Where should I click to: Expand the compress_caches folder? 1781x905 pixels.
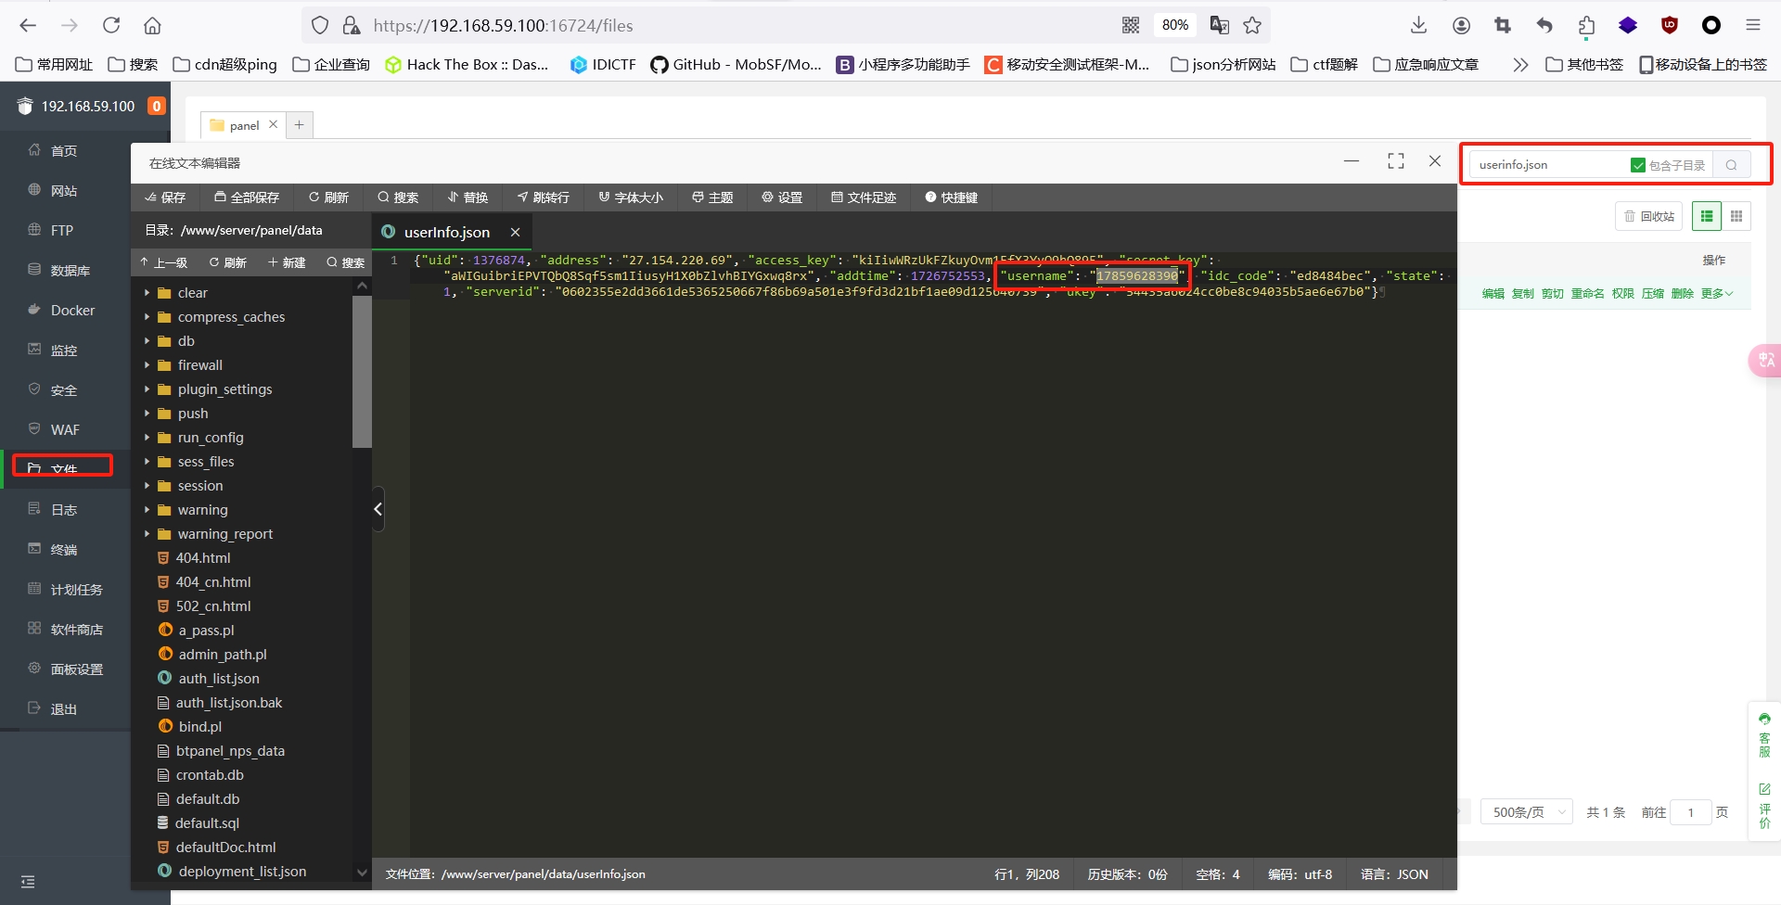pyautogui.click(x=147, y=316)
